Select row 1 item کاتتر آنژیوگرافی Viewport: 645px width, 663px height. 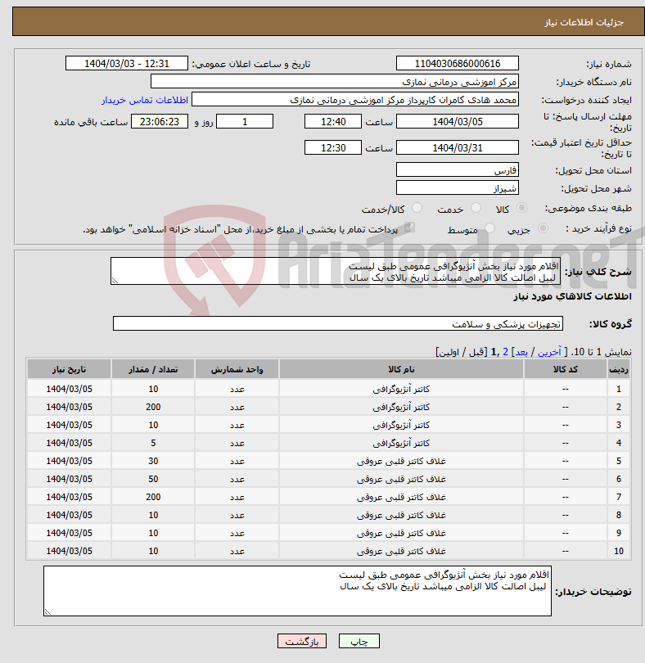click(x=401, y=389)
